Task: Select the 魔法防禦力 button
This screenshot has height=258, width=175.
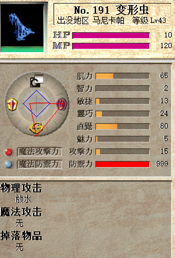Action: 40,164
